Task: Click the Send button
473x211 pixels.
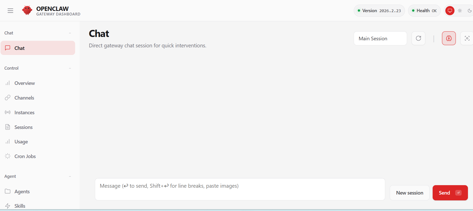Action: pos(450,193)
